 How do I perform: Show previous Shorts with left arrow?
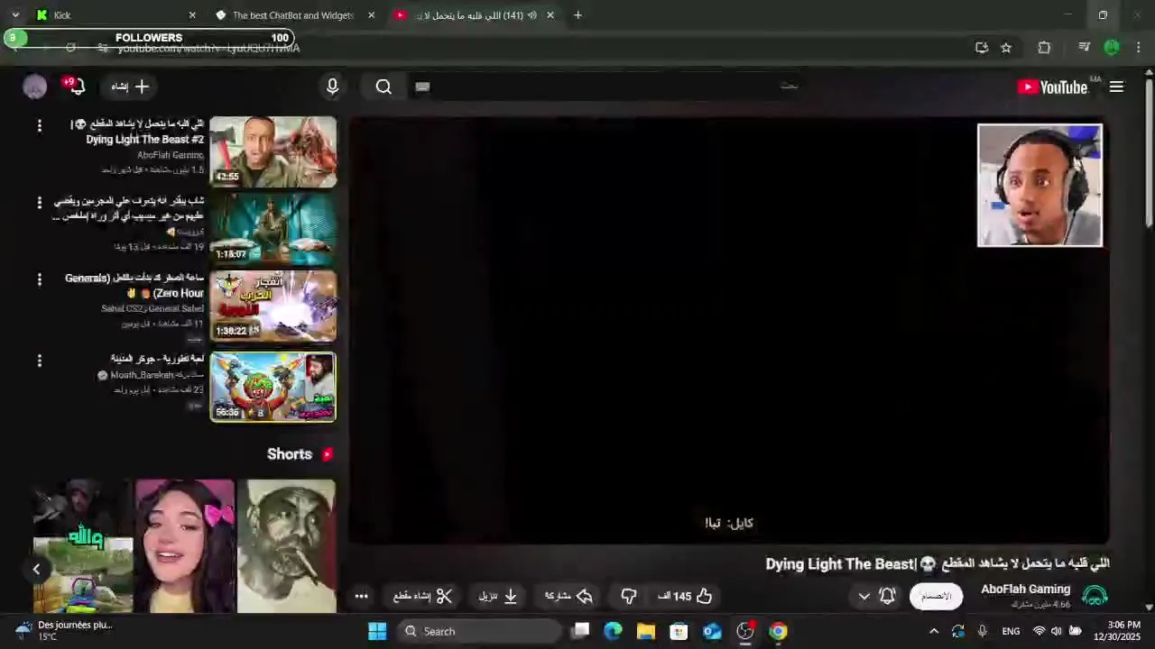pos(36,569)
